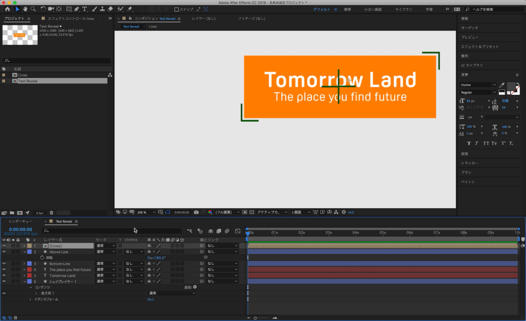Activate the Puppet Pin tool
Image resolution: width=526 pixels, height=321 pixels.
pos(130,9)
